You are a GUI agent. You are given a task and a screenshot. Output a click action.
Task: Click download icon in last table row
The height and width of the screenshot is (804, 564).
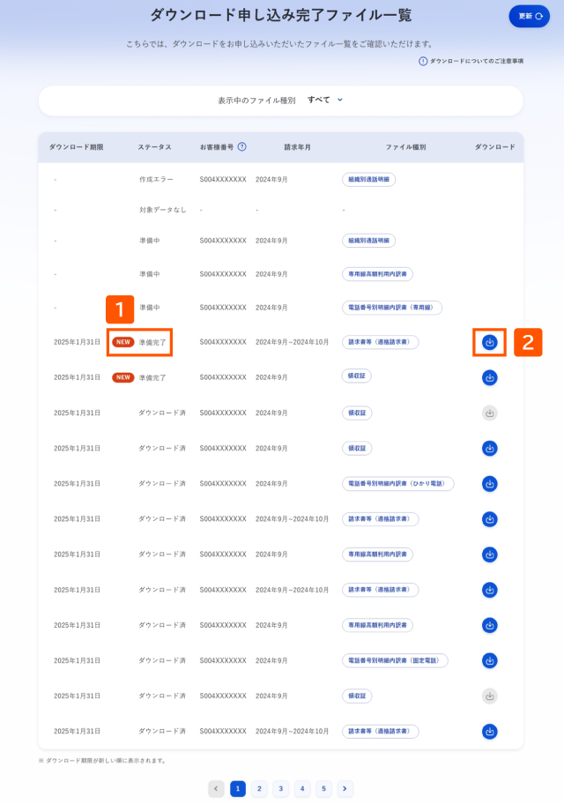(x=490, y=731)
